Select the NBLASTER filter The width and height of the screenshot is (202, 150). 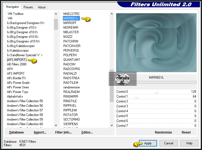click(71, 32)
